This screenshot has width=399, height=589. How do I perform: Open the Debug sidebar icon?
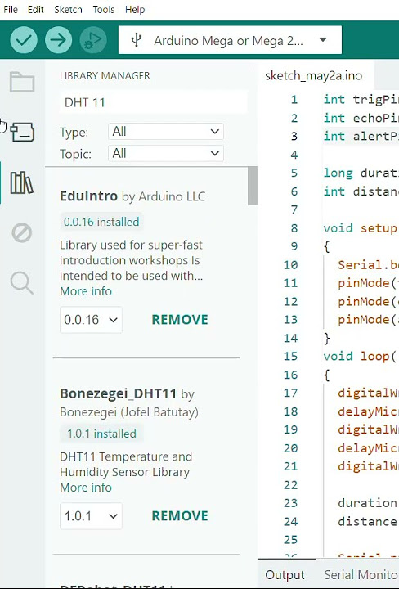(x=22, y=233)
